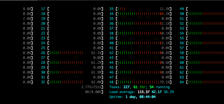Click the CPU number 25 label
The width and height of the screenshot is (224, 104).
[x=43, y=48]
